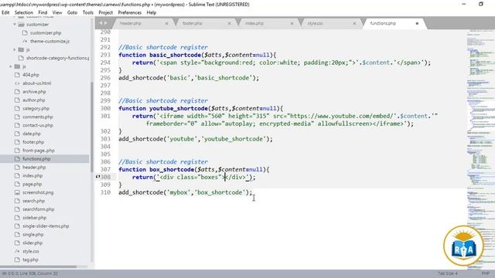The height and width of the screenshot is (278, 495).
Task: Close the header.php tab
Action: click(167, 23)
